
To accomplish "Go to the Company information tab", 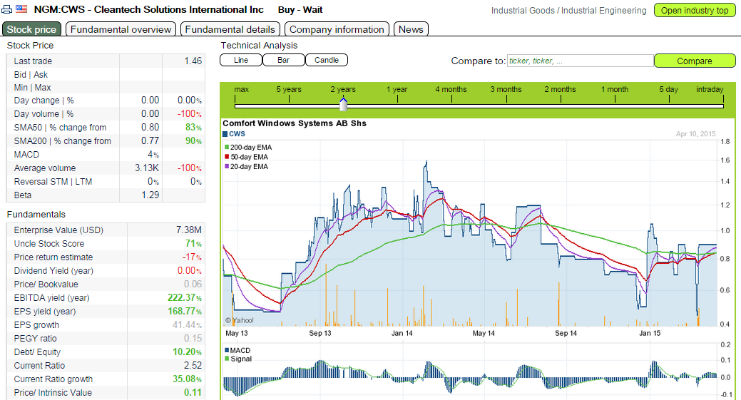I will [x=337, y=29].
